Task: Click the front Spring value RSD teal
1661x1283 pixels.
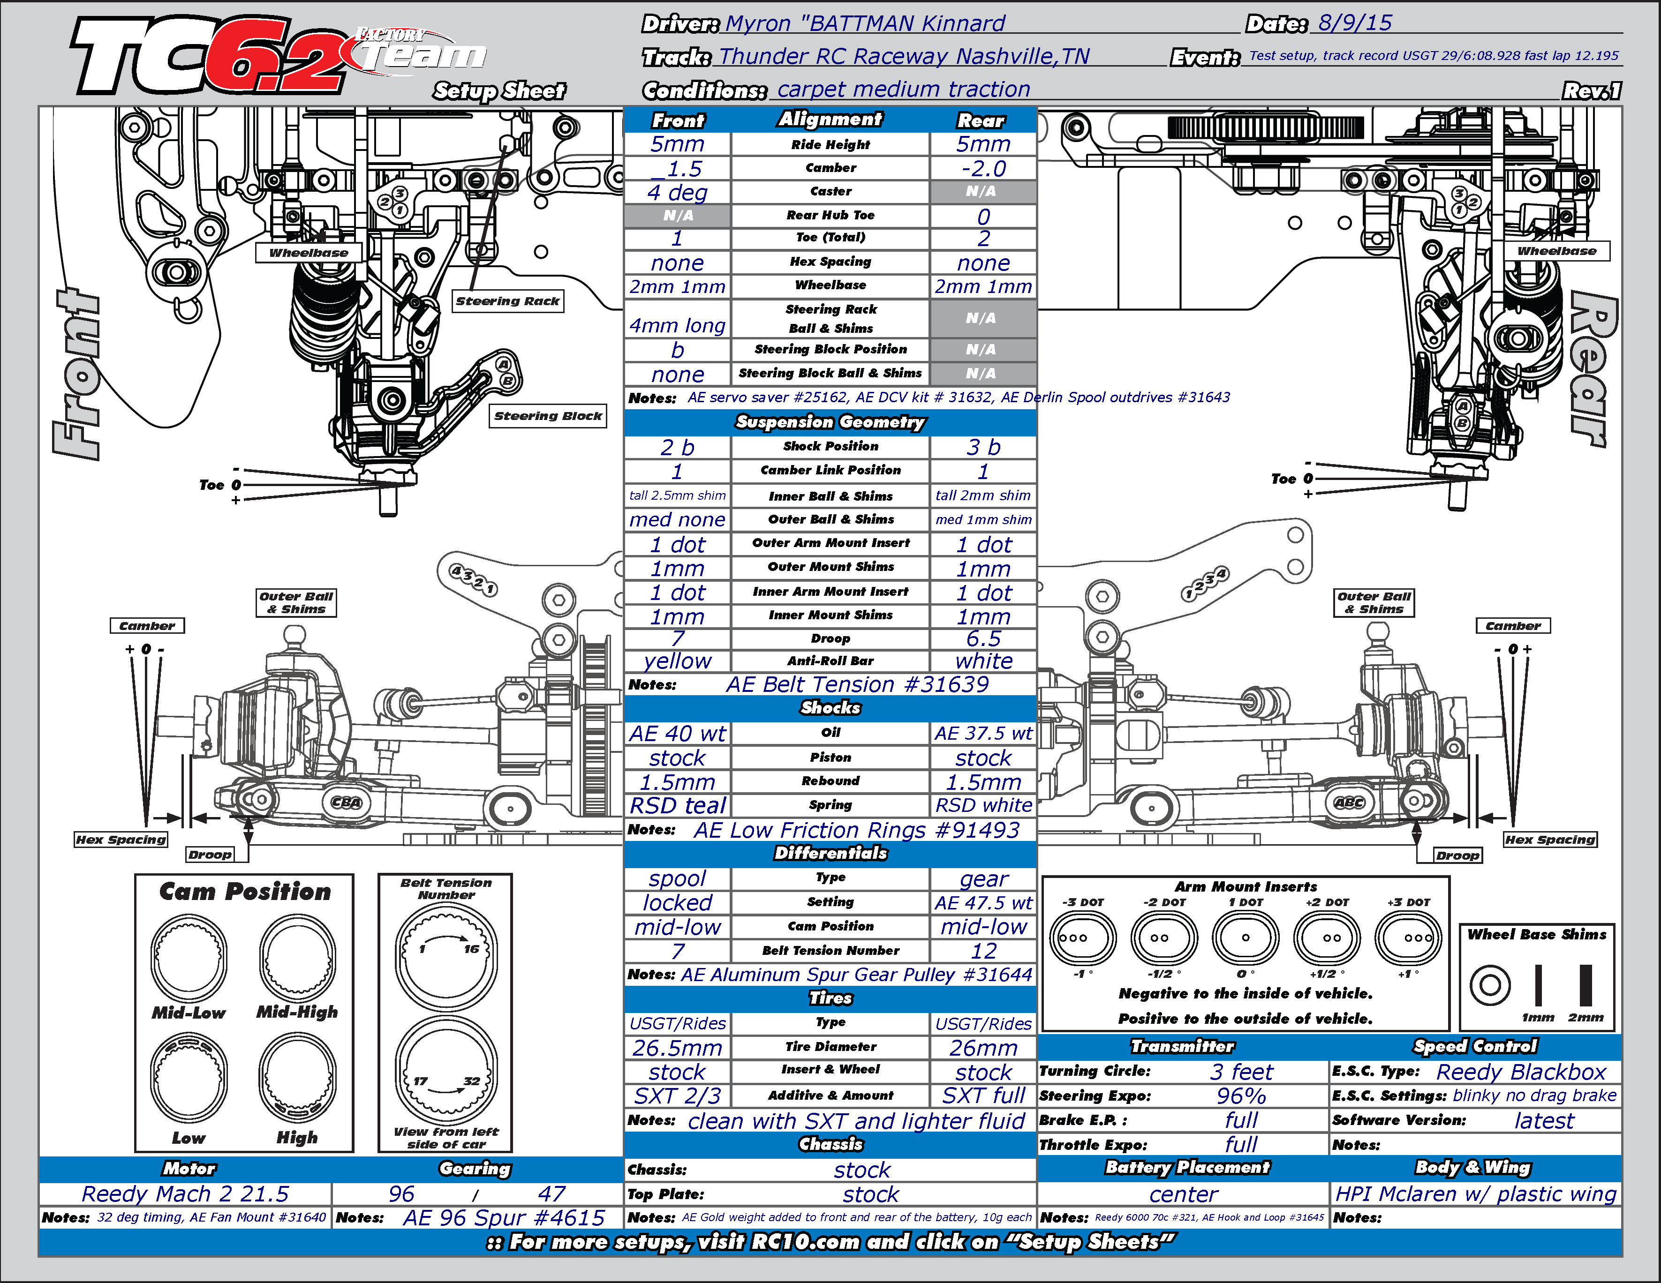Action: point(677,805)
